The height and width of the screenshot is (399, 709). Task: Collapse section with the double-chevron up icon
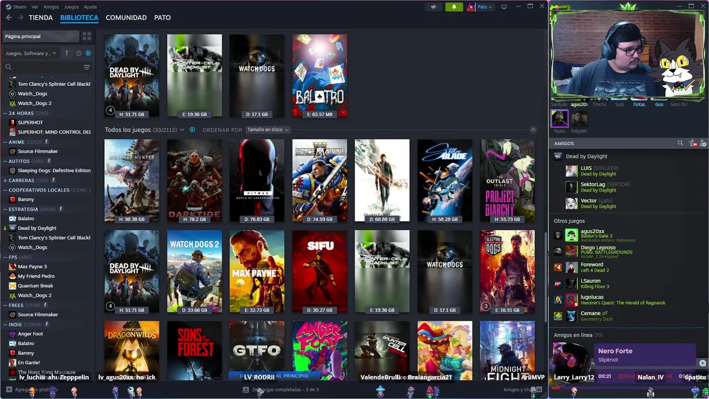(533, 130)
